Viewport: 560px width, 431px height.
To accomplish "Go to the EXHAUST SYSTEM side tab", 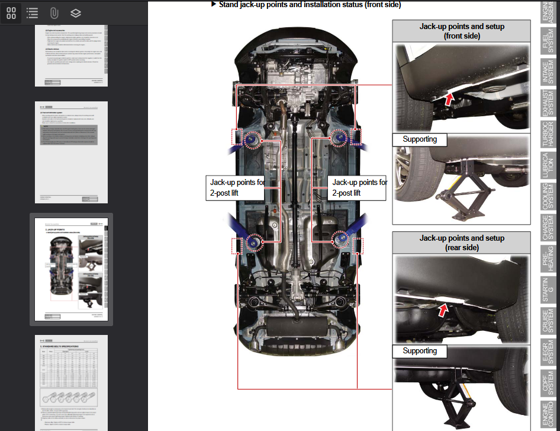I will coord(548,103).
